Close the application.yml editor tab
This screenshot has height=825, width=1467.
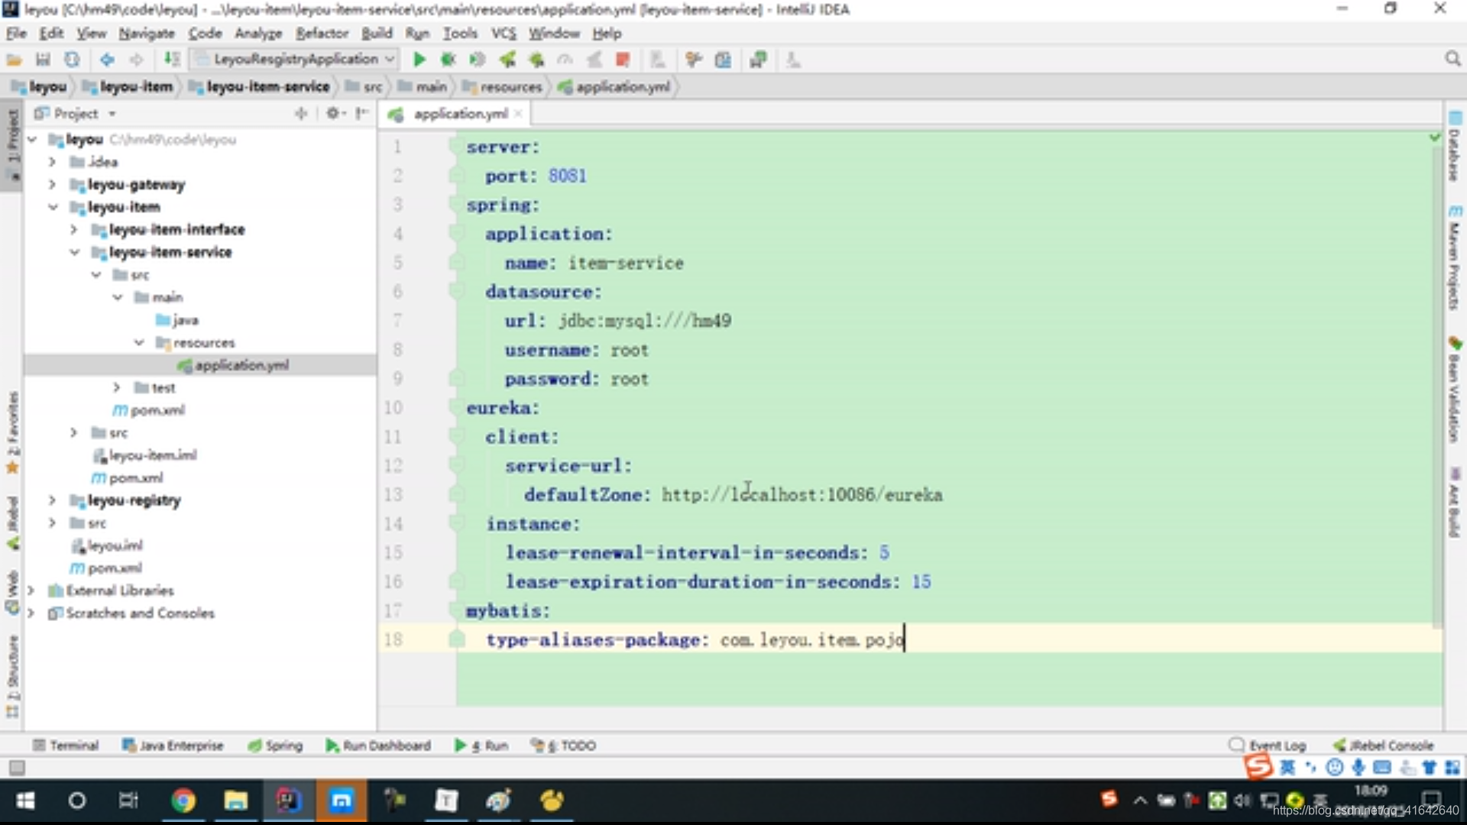coord(518,114)
